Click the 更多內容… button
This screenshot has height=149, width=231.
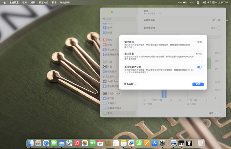pyautogui.click(x=130, y=84)
